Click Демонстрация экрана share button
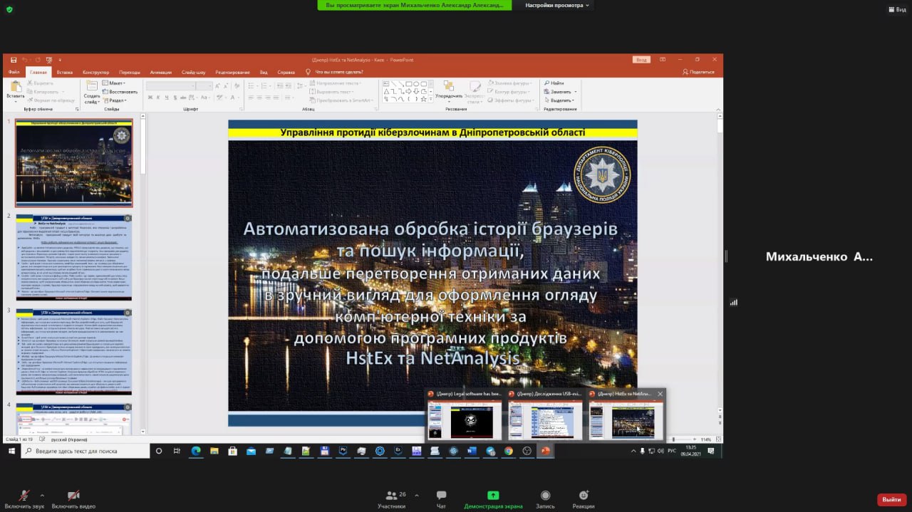Viewport: 912px width, 512px height. (x=493, y=498)
